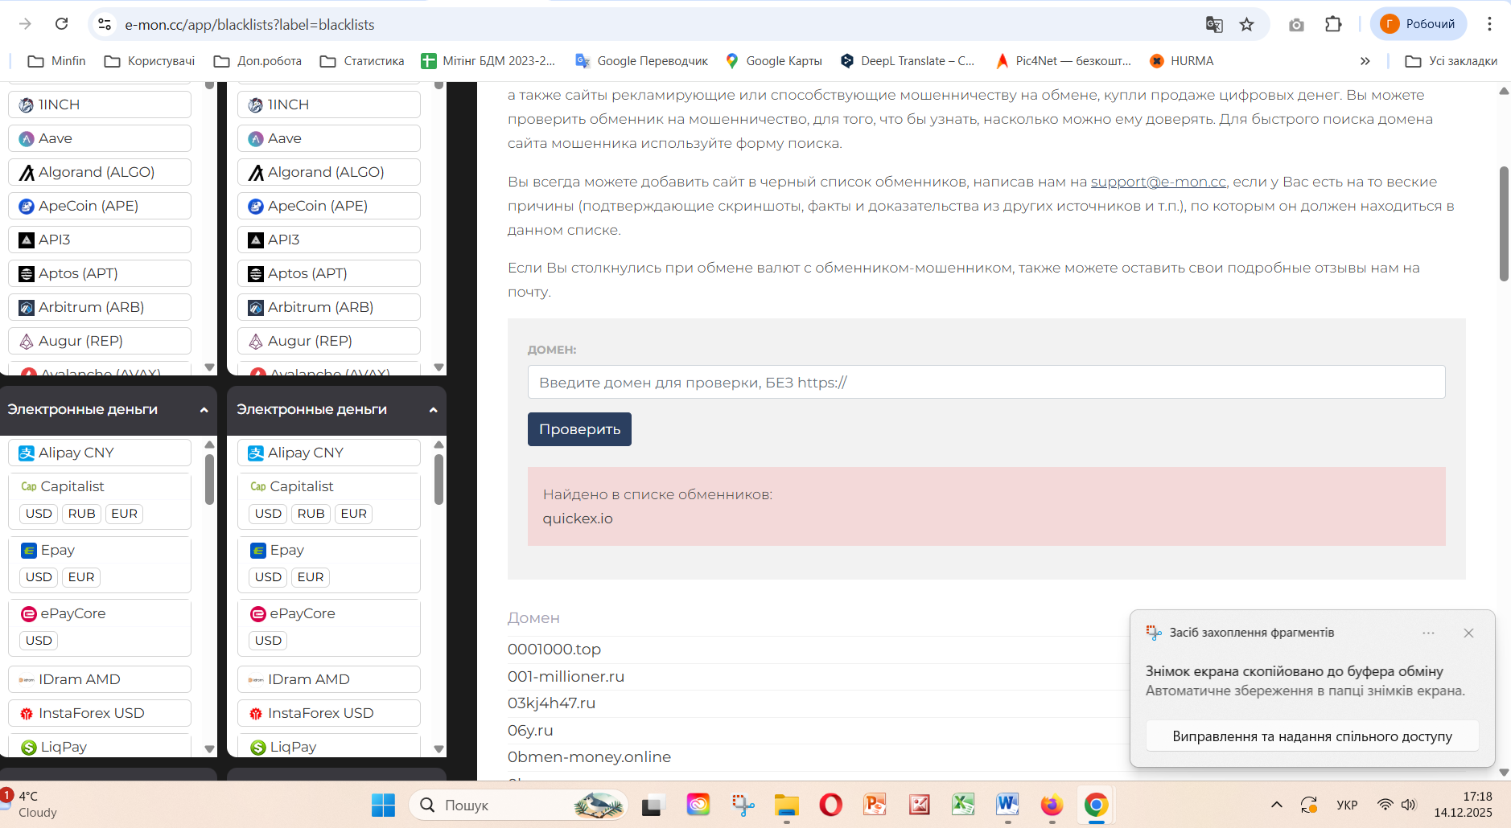1511x828 pixels.
Task: Open Snipping Tool notification options menu
Action: click(x=1428, y=633)
